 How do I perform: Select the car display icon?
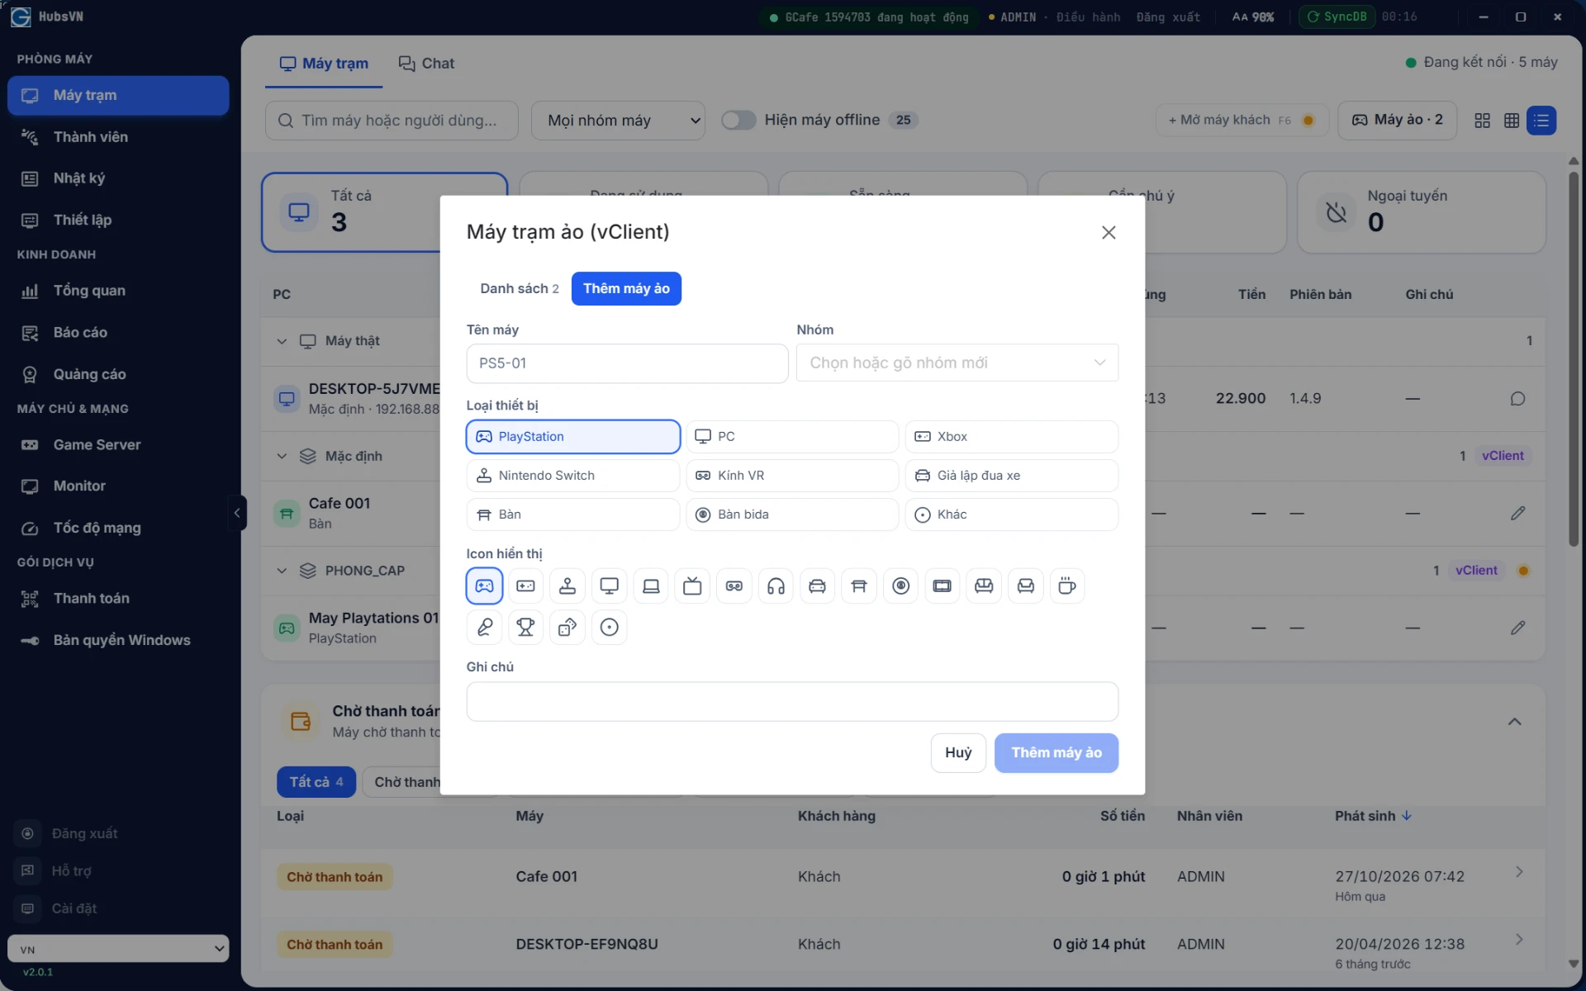pos(817,586)
